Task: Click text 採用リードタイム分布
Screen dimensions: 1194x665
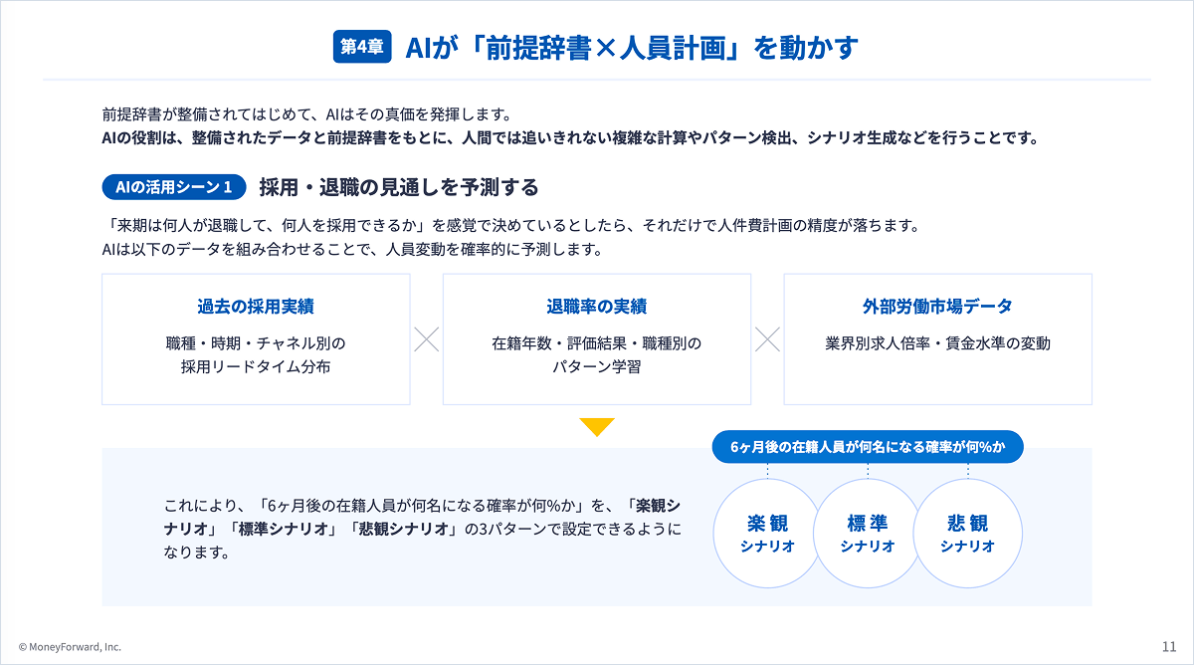Action: (x=256, y=367)
